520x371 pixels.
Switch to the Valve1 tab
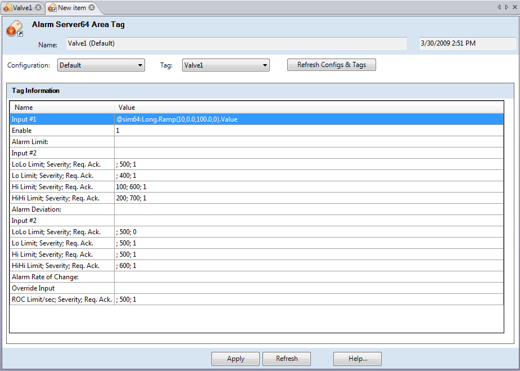(x=22, y=8)
